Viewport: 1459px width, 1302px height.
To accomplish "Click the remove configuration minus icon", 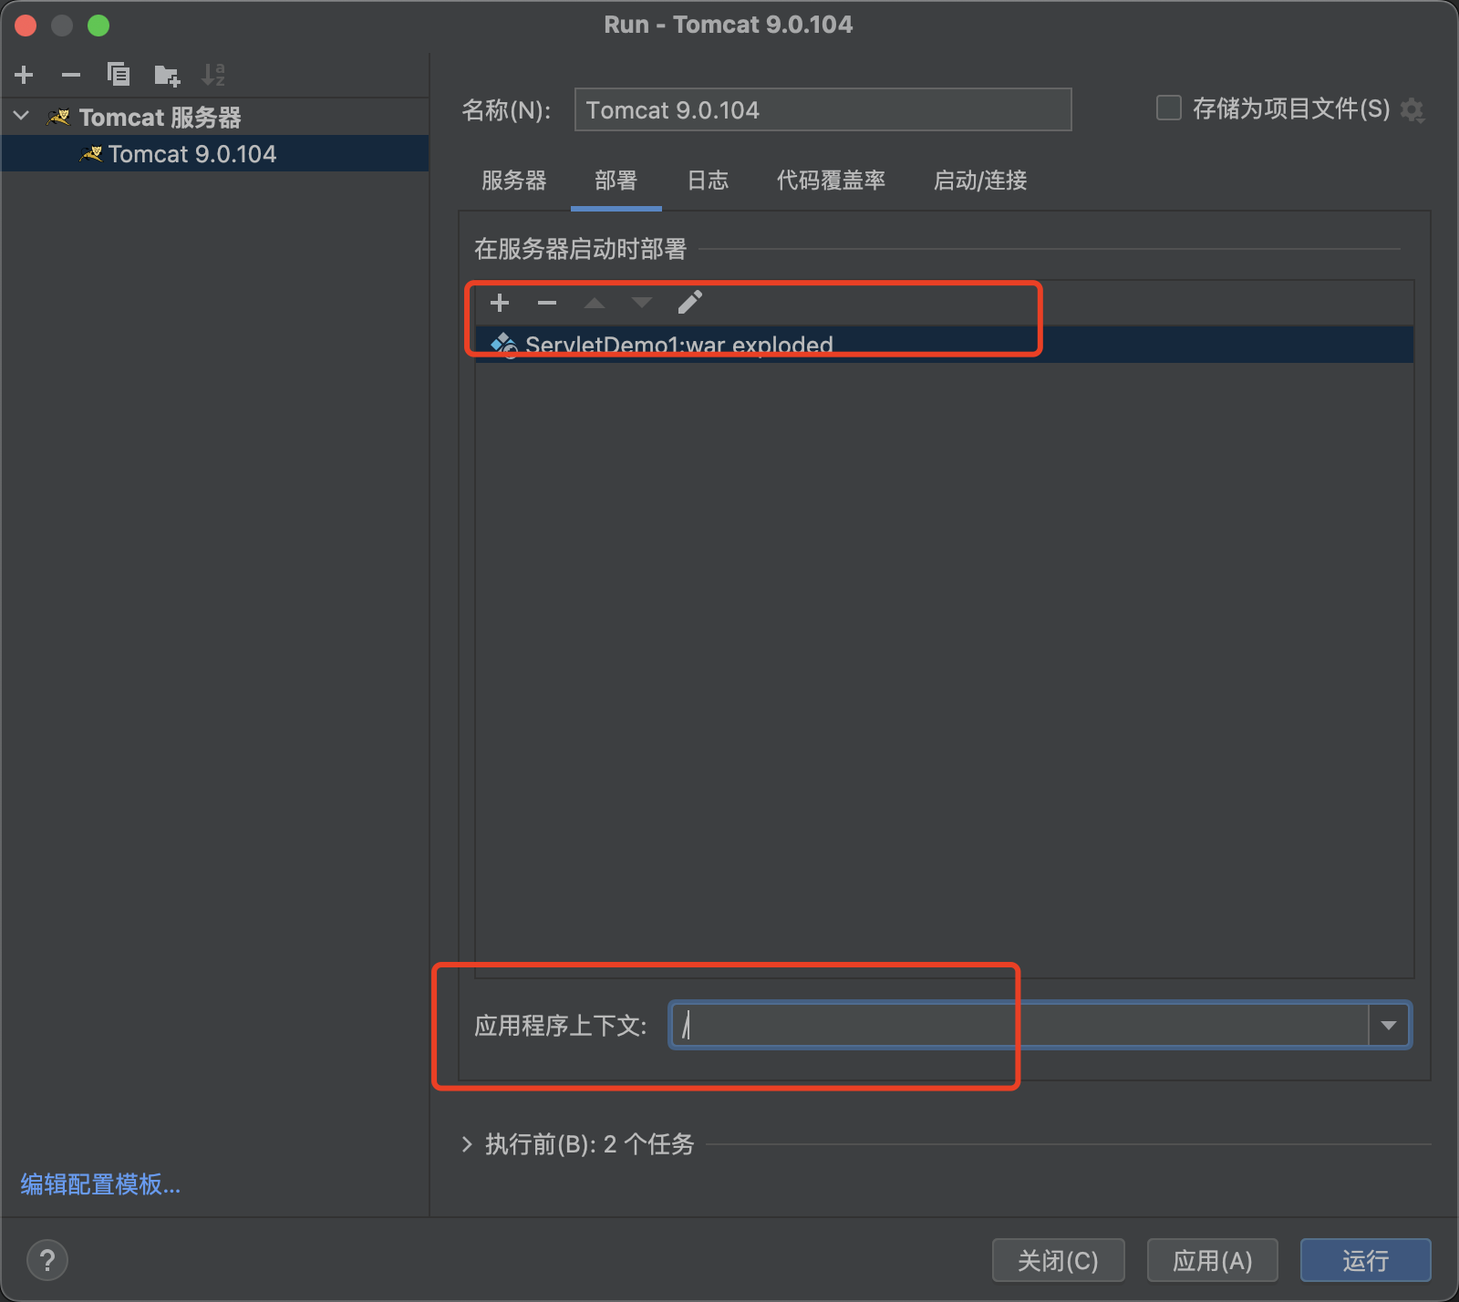I will click(x=71, y=75).
